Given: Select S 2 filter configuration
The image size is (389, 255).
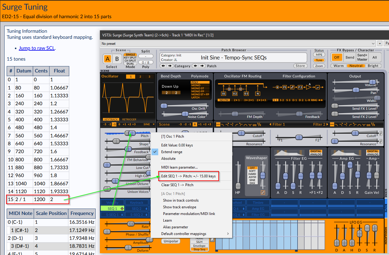Looking at the screenshot, I should pos(282,100).
